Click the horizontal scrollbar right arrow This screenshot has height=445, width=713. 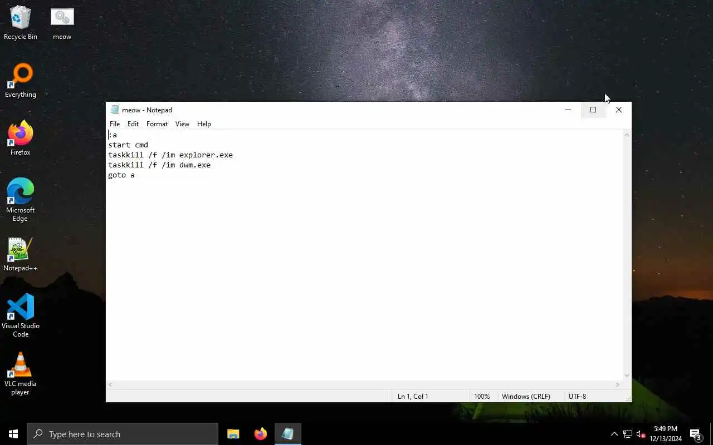click(617, 385)
